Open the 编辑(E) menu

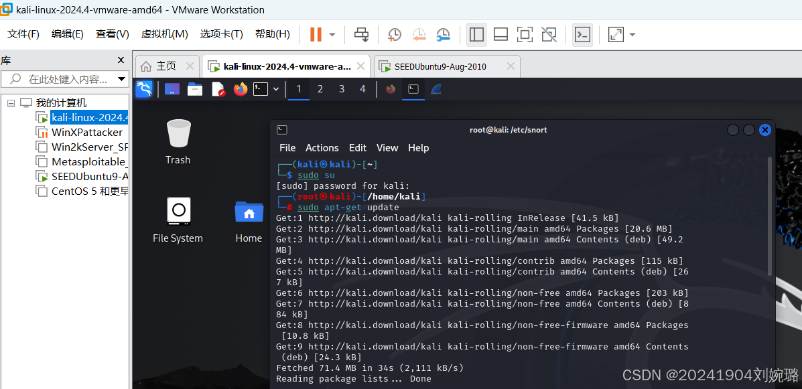[x=68, y=34]
